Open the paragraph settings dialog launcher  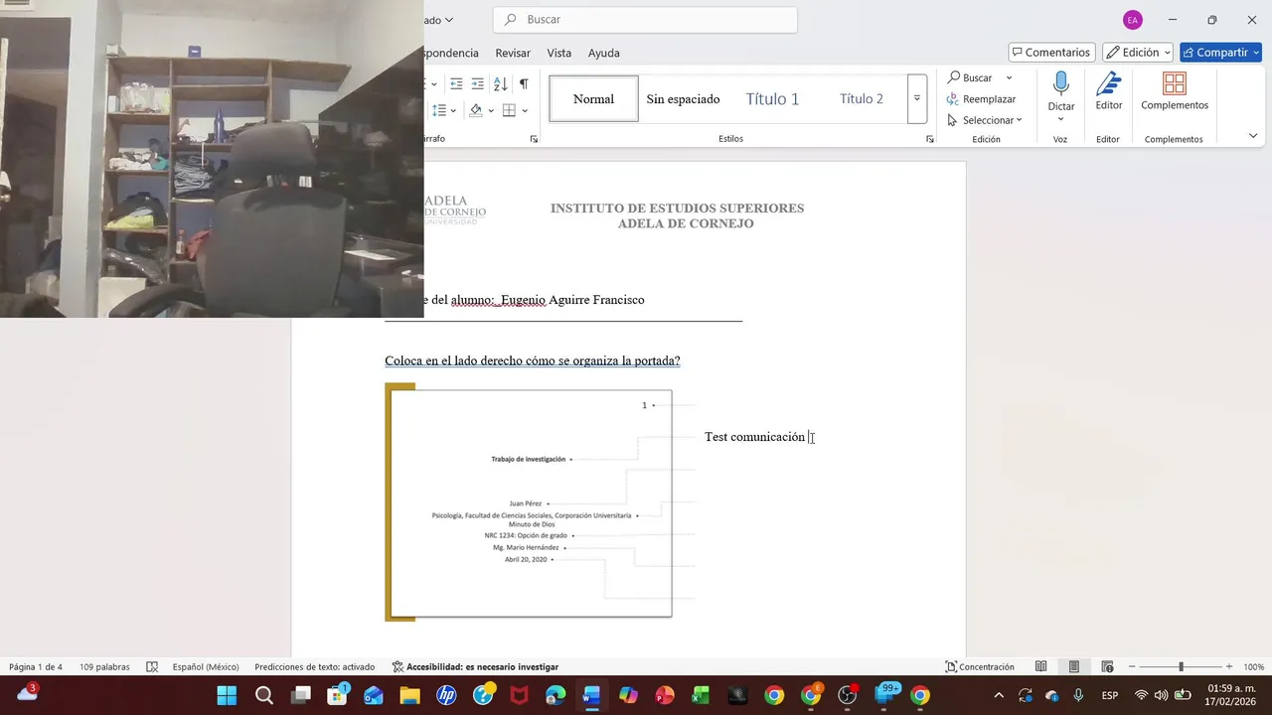(534, 139)
